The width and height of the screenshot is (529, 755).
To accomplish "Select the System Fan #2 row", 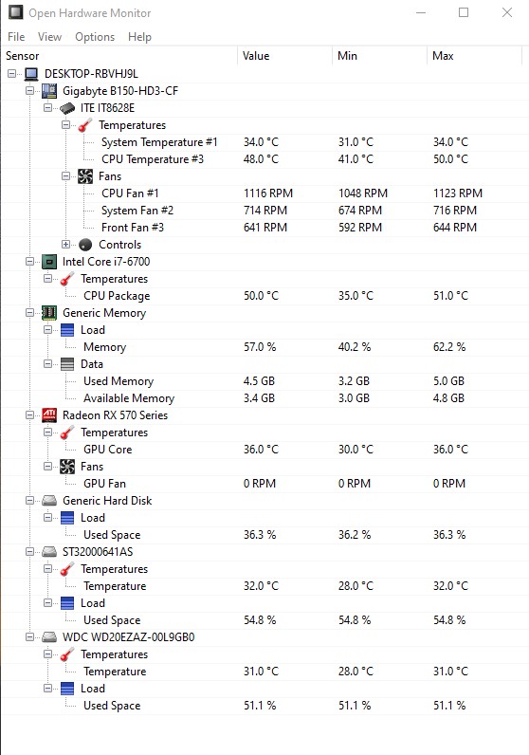I will click(x=263, y=211).
